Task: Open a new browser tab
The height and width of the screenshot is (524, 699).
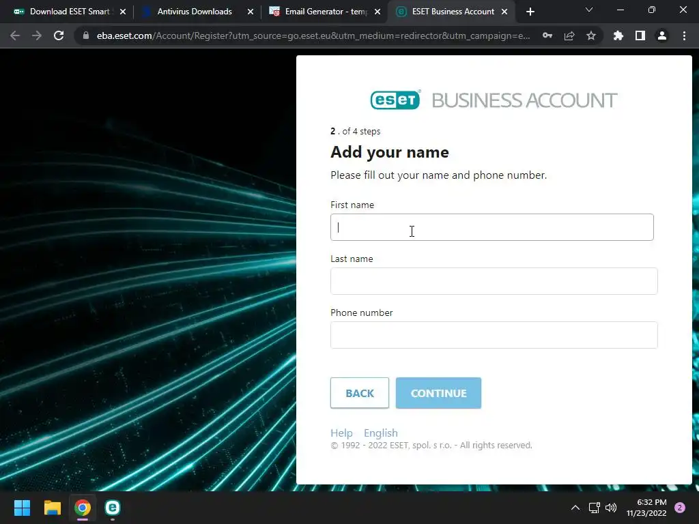Action: (x=530, y=12)
